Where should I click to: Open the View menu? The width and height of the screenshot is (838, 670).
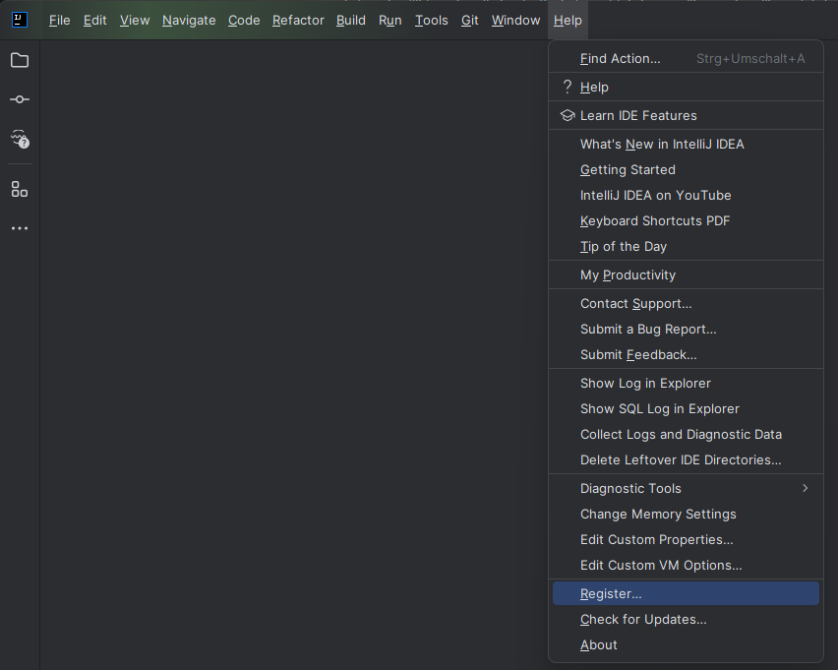135,21
